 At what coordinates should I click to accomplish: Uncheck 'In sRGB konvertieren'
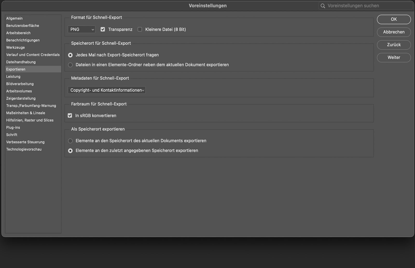(70, 115)
